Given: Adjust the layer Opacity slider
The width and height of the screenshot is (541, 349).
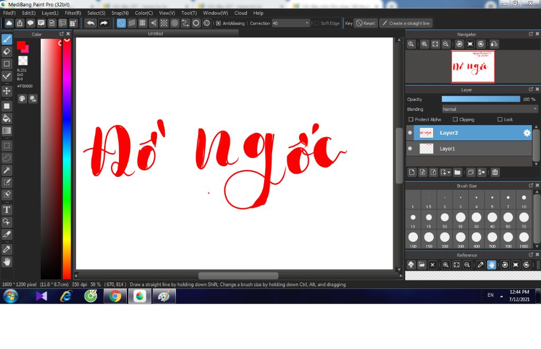Looking at the screenshot, I should 481,99.
